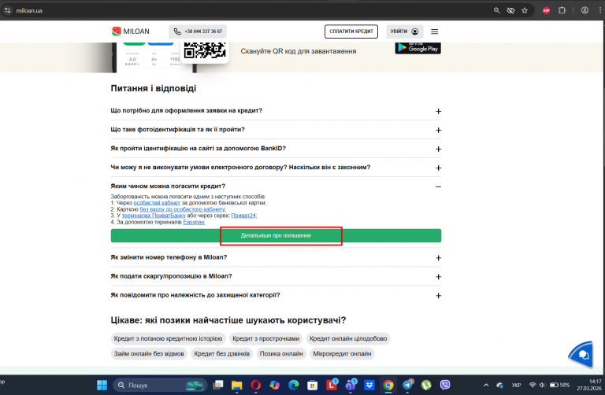Click the battery 58% indicator
Image resolution: width=605 pixels, height=395 pixels.
[x=559, y=385]
